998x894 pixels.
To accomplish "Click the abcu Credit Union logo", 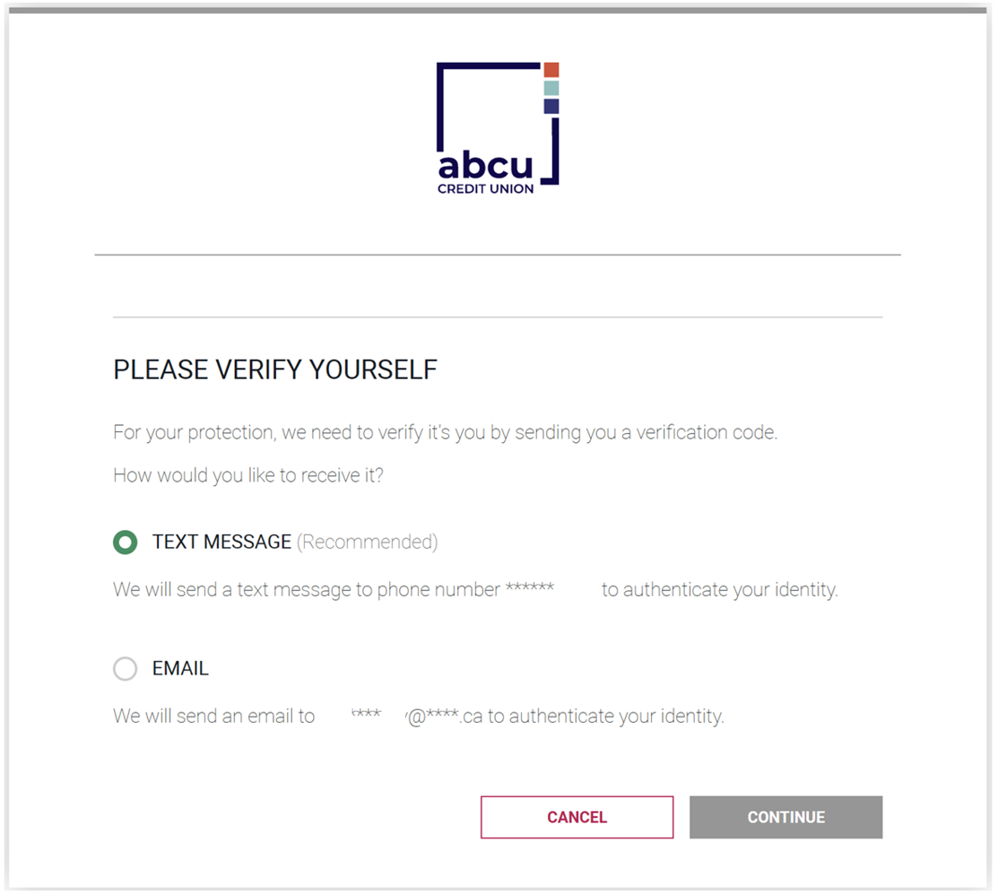I will tap(497, 126).
